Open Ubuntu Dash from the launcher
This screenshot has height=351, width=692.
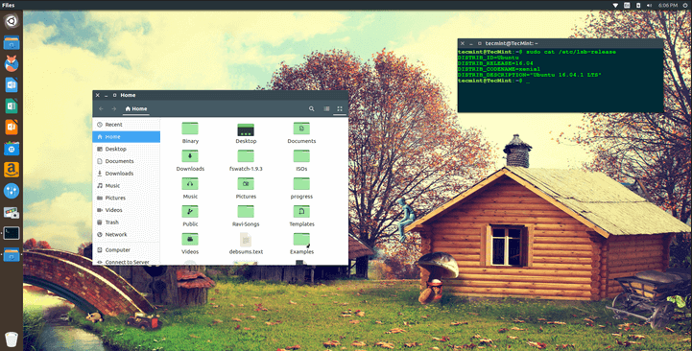click(12, 21)
